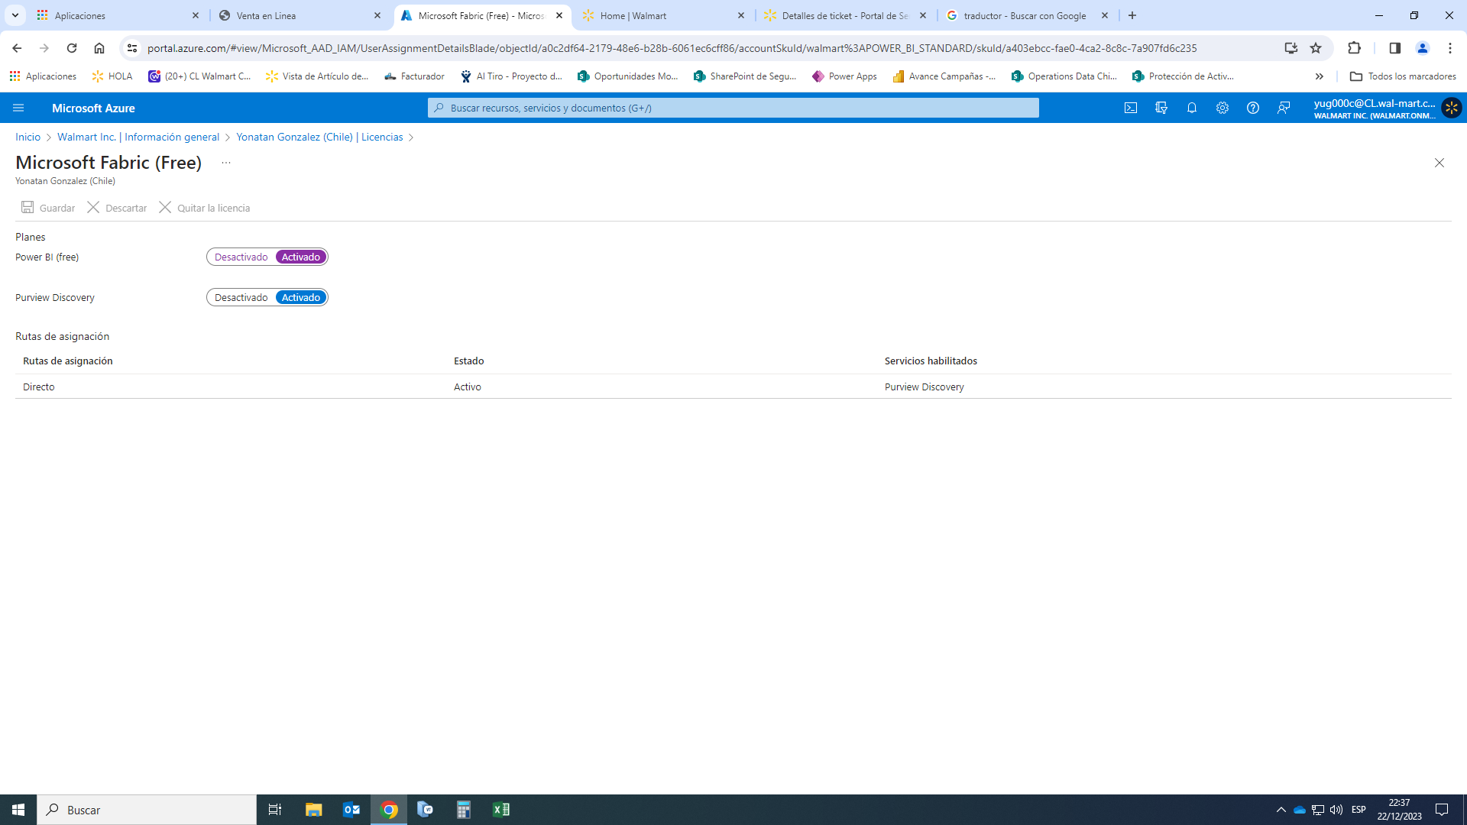Open Azure portal settings gear
1467x825 pixels.
point(1222,108)
